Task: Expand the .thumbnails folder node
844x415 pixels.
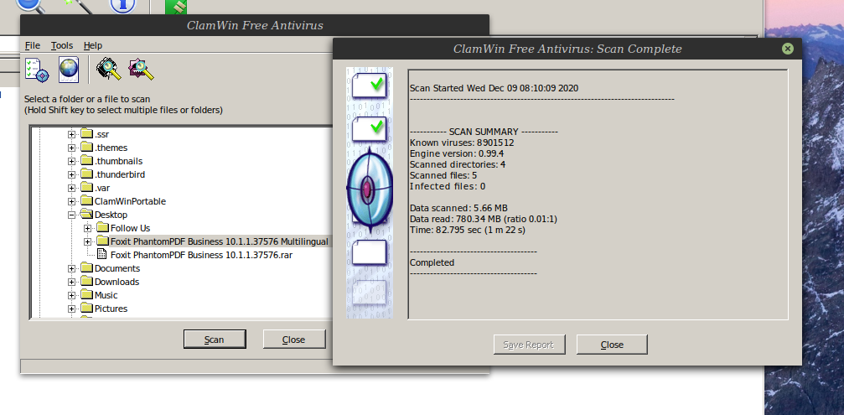Action: pyautogui.click(x=71, y=161)
